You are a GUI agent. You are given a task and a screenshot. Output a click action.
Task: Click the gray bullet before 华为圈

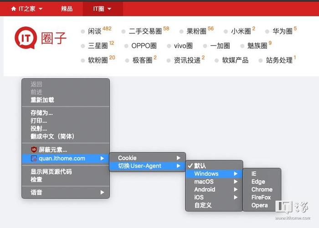tap(268, 31)
